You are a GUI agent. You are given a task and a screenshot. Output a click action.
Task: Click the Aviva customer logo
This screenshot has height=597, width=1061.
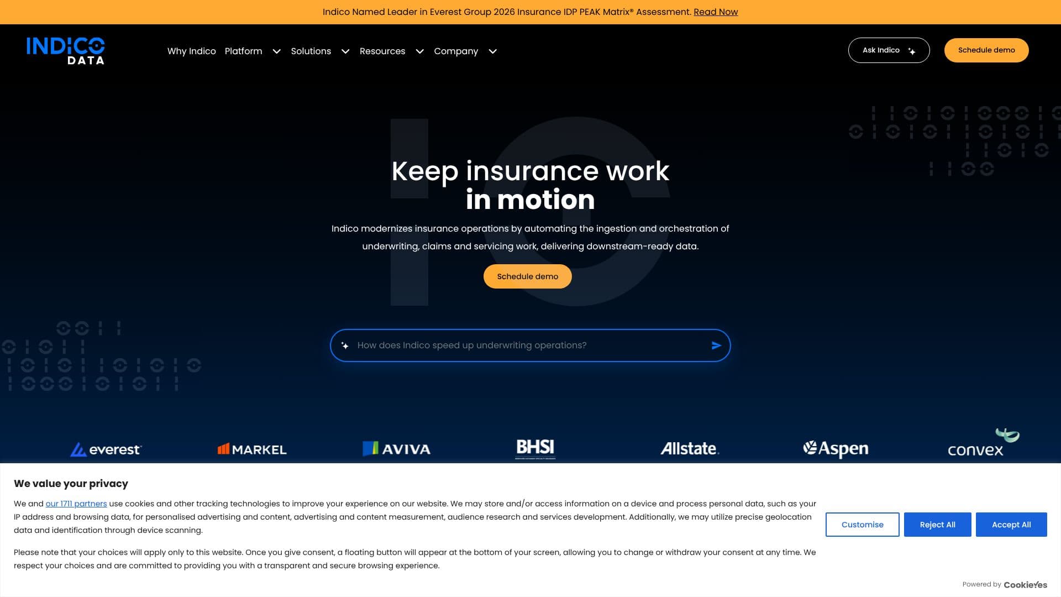click(396, 449)
